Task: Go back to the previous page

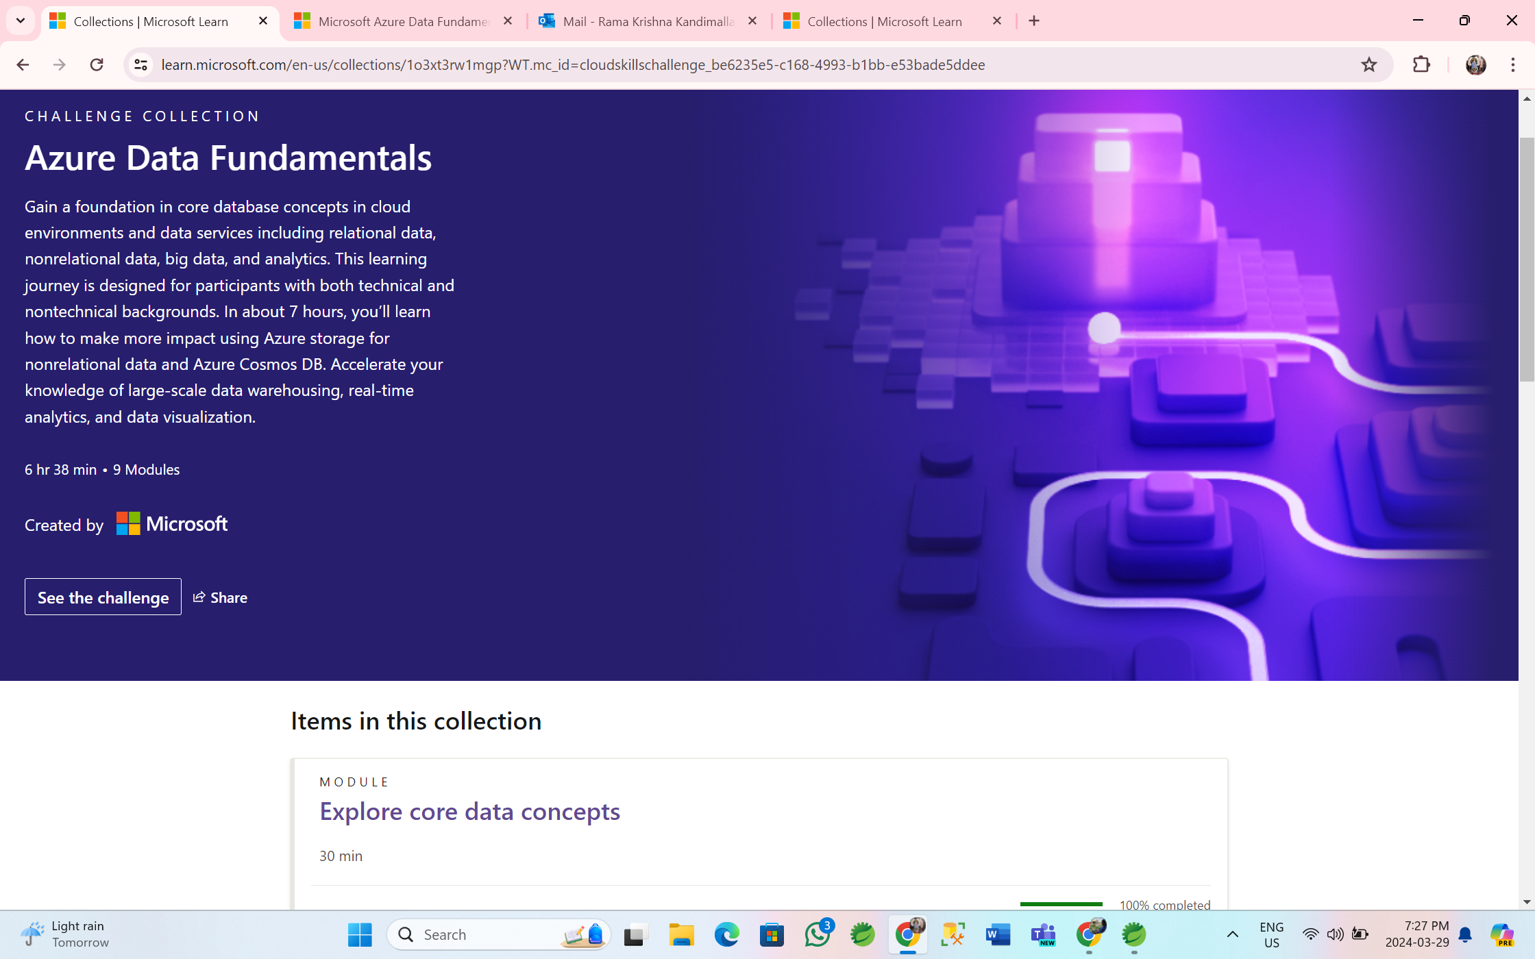Action: tap(23, 64)
